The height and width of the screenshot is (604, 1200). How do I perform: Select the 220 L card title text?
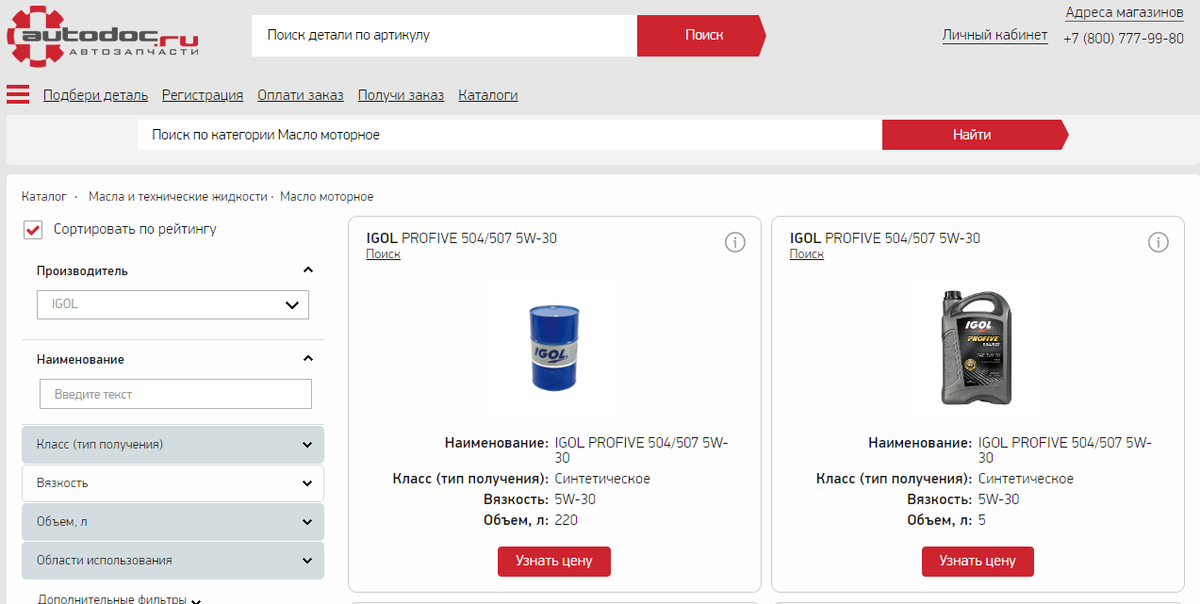pyautogui.click(x=462, y=238)
